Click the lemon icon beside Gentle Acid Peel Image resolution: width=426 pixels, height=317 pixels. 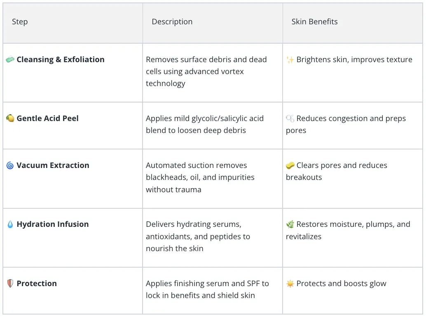[x=10, y=118]
